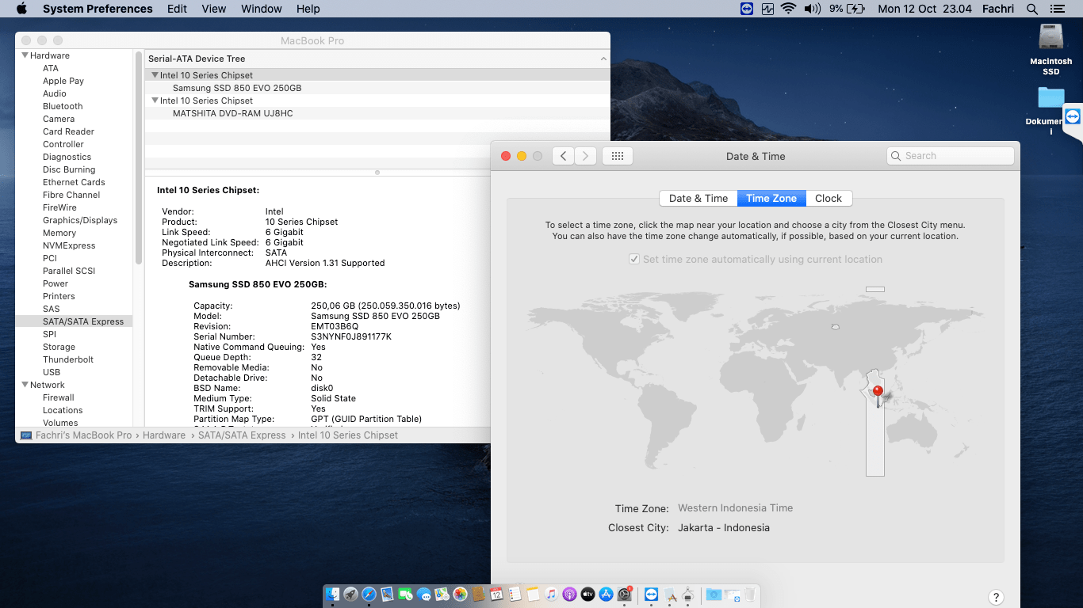Open the Edit menu

pyautogui.click(x=177, y=9)
